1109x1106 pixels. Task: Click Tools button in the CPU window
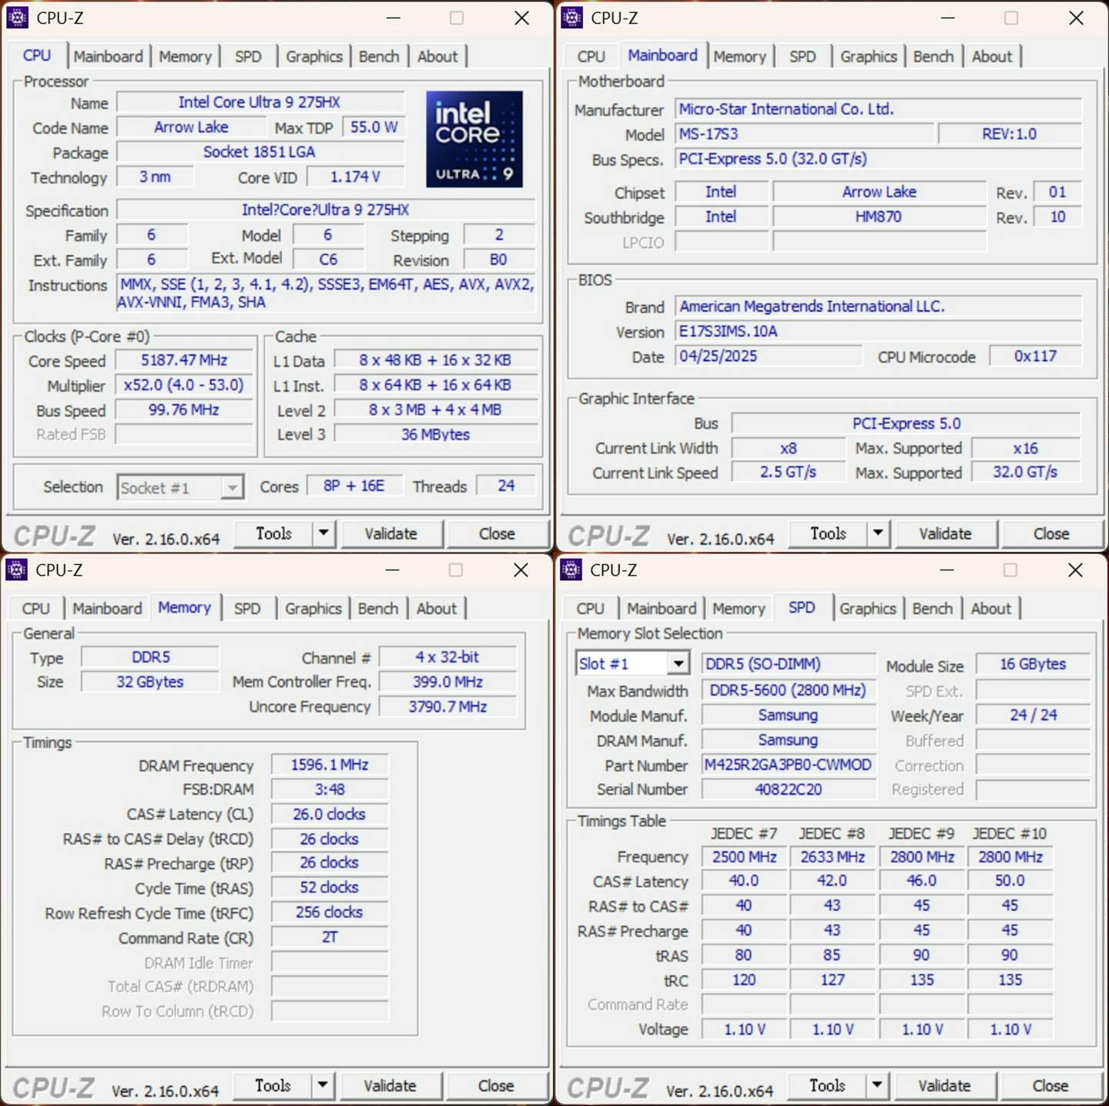[x=274, y=533]
